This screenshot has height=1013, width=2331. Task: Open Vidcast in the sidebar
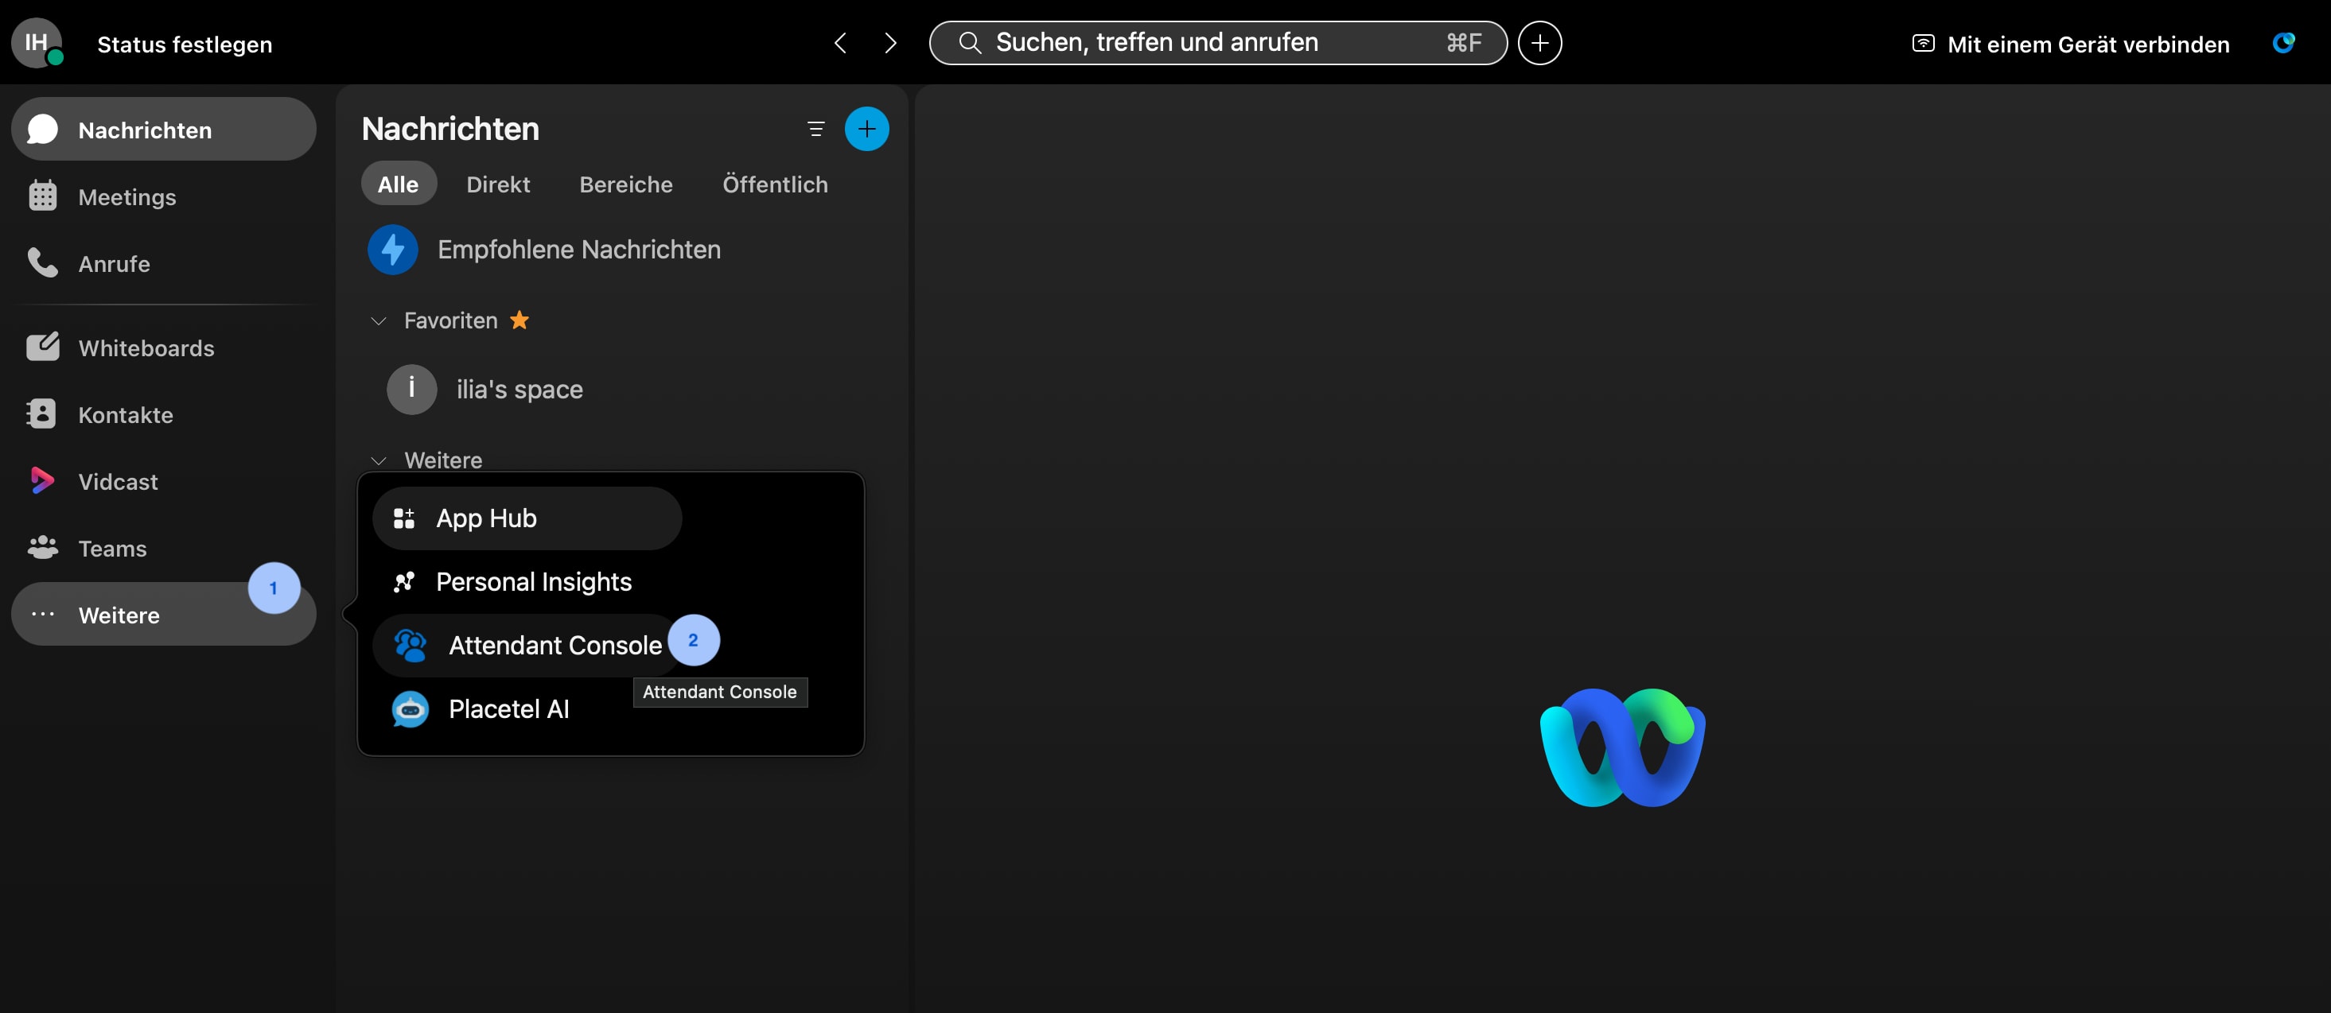(118, 482)
